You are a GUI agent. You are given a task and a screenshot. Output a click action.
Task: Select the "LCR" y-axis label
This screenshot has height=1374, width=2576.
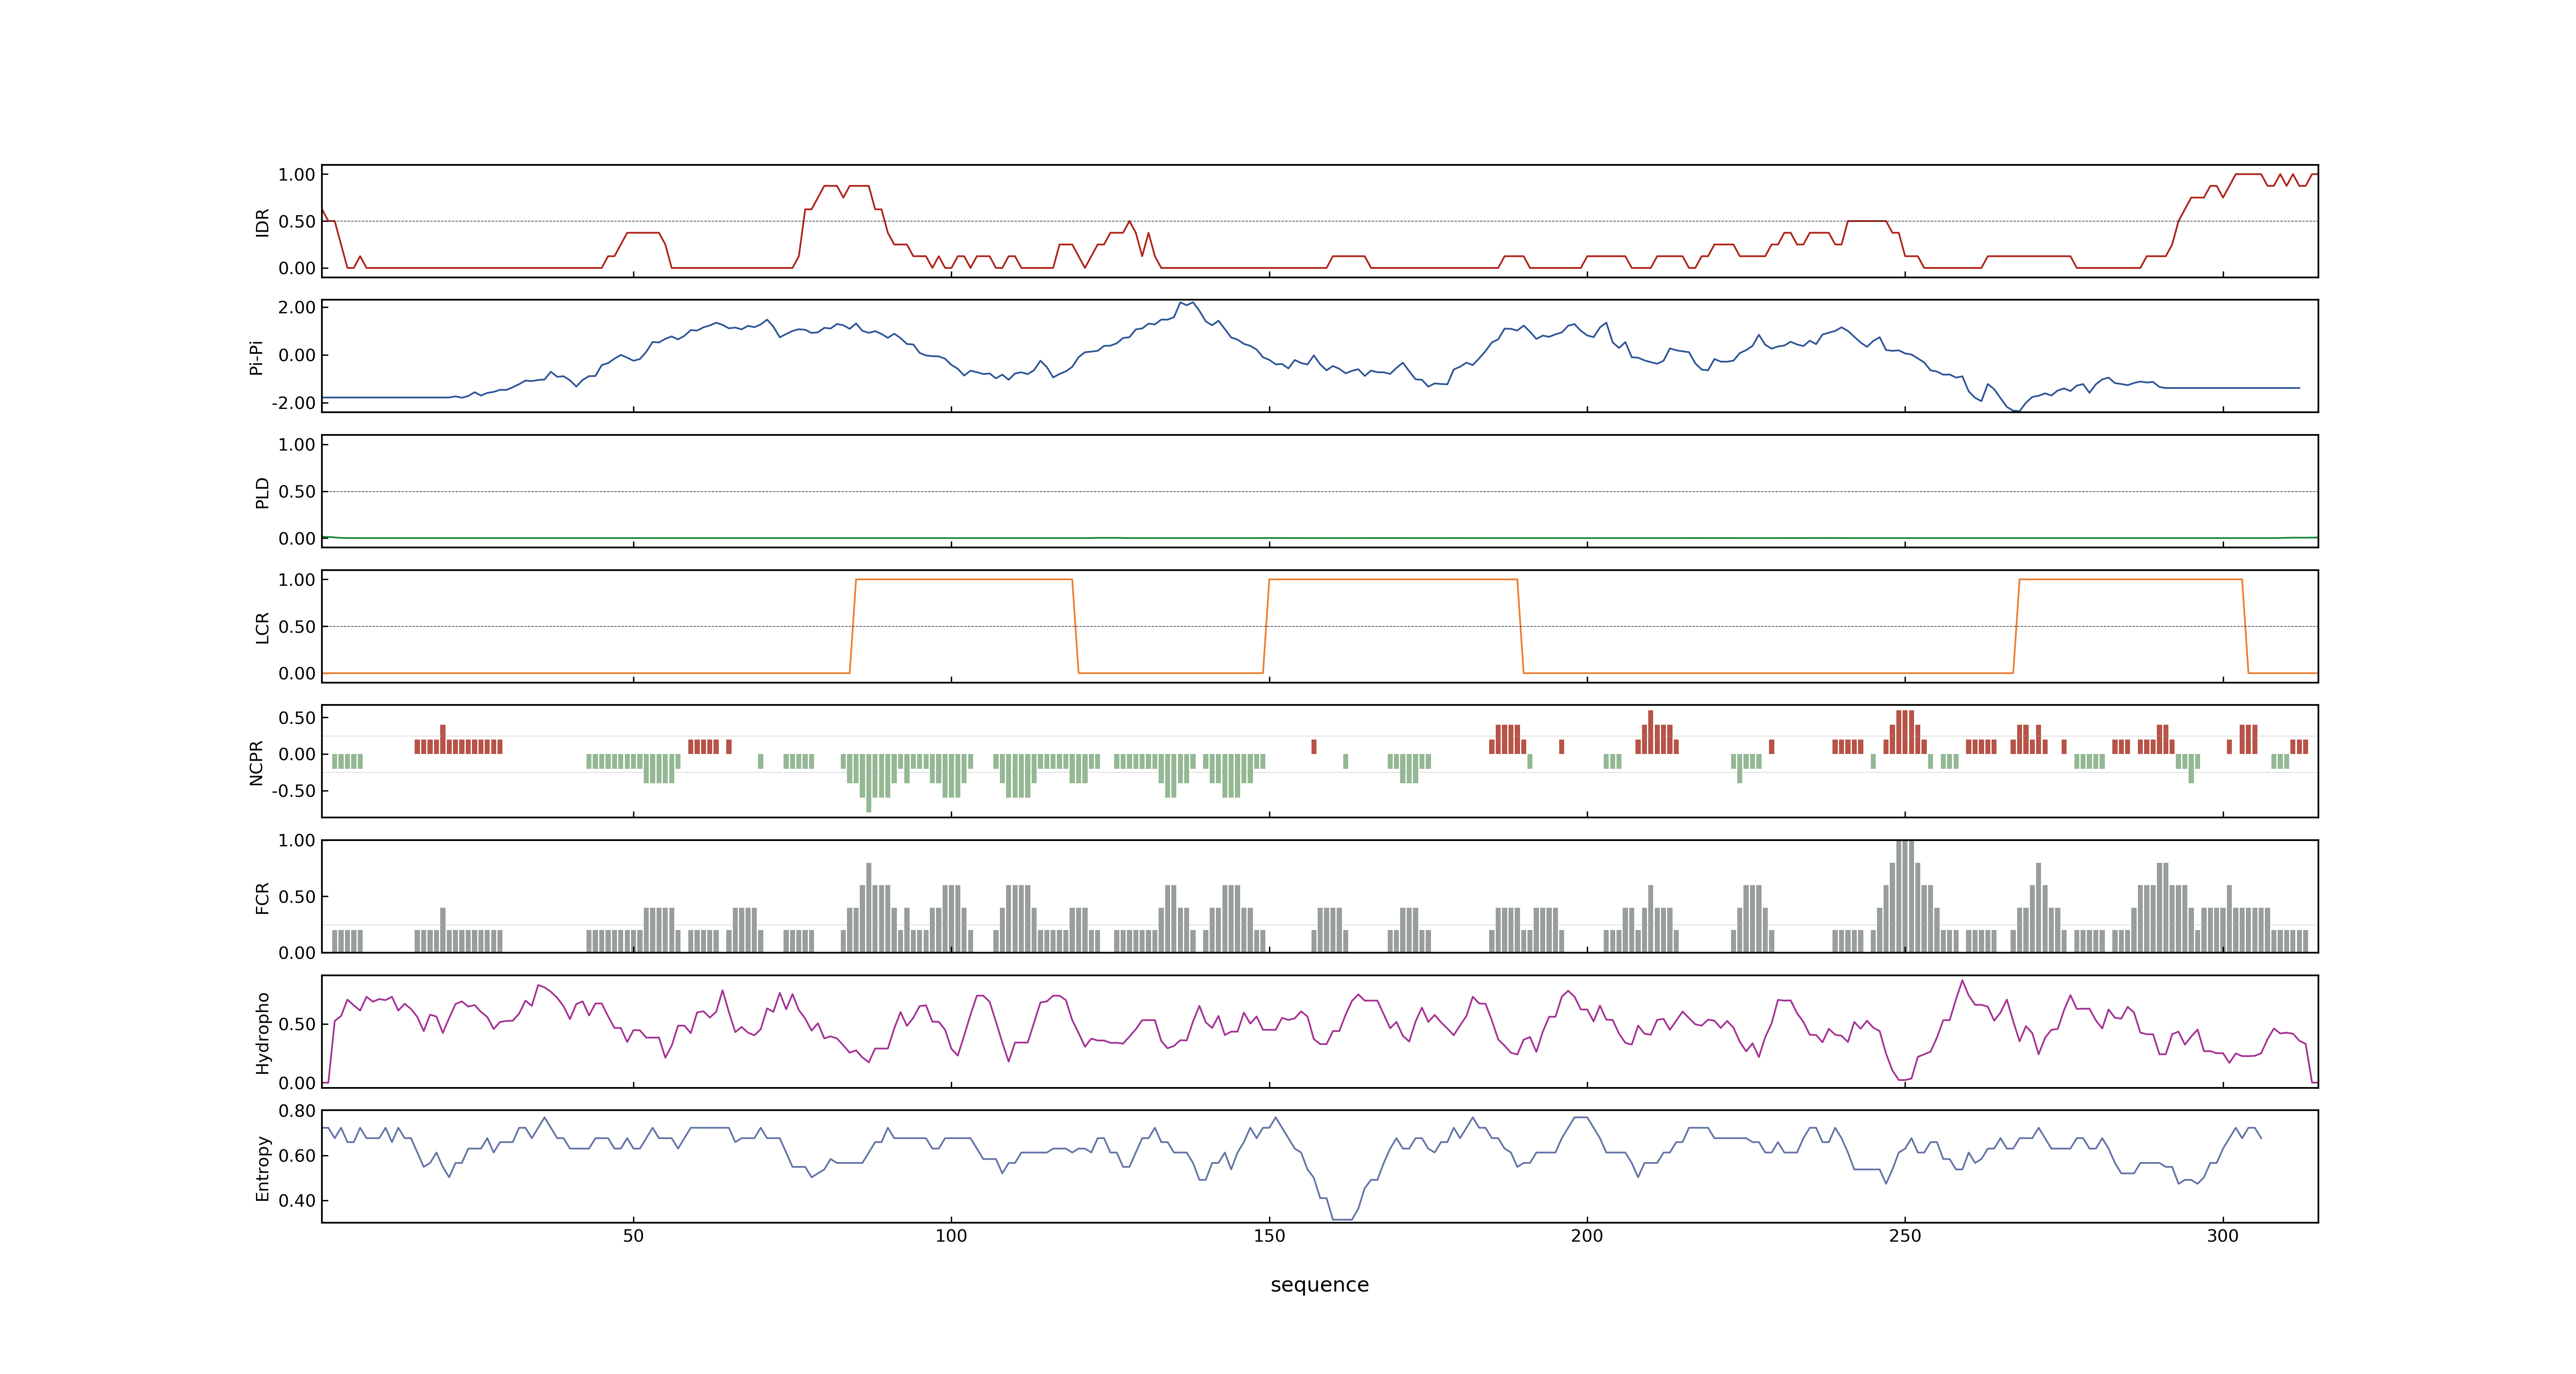pyautogui.click(x=262, y=627)
